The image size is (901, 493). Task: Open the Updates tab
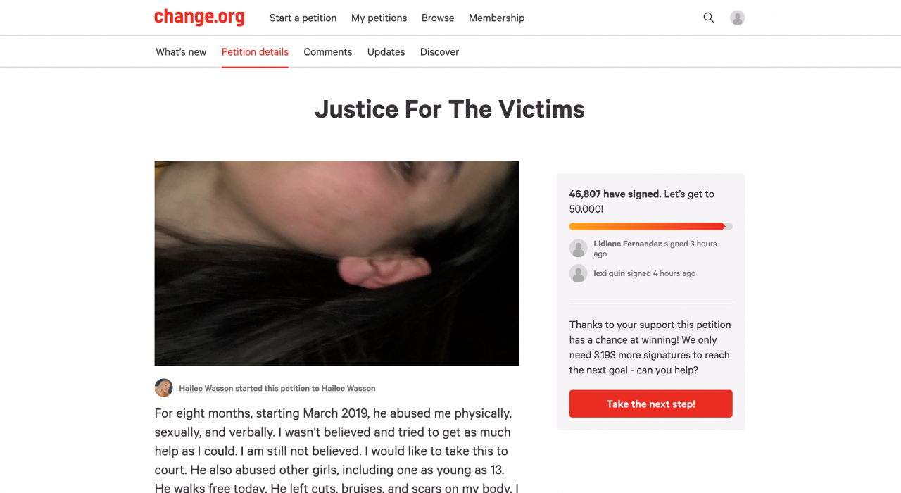(386, 51)
